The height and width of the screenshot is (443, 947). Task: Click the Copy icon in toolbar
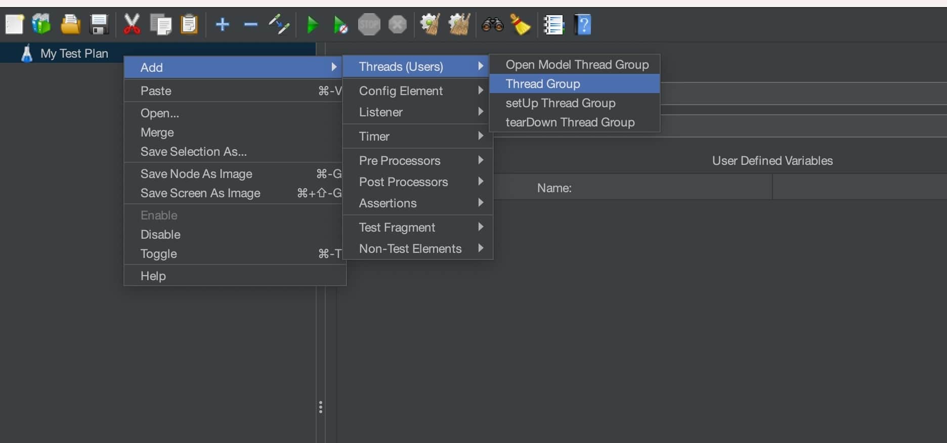[161, 24]
